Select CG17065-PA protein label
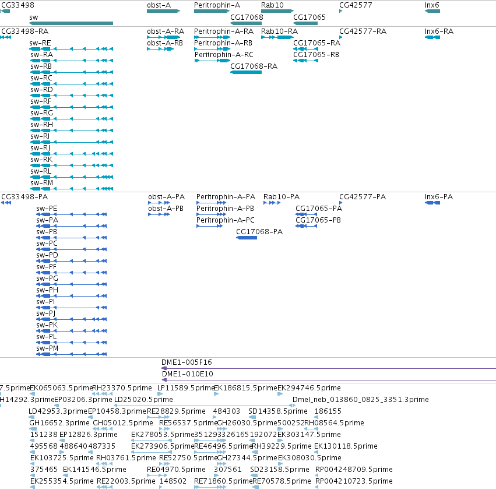Viewport: 496px width, 490px height. 319,209
